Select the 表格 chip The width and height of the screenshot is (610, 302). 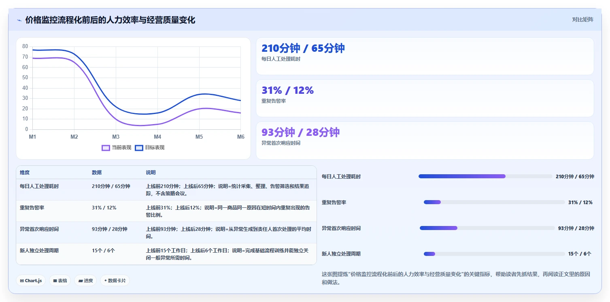click(60, 281)
